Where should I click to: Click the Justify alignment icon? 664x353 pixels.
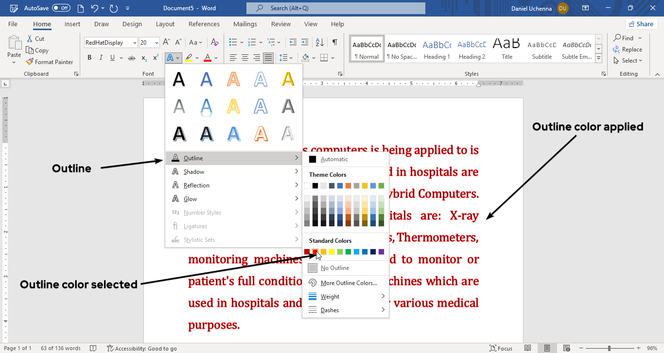(268, 58)
